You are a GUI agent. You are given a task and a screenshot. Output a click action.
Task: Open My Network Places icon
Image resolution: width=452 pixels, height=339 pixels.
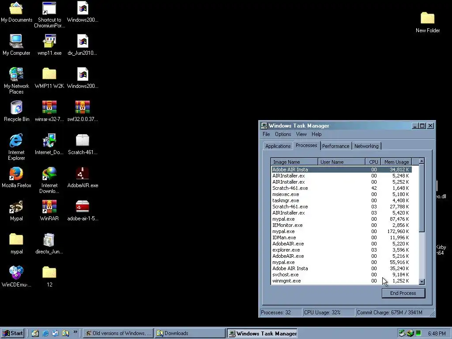16,81
